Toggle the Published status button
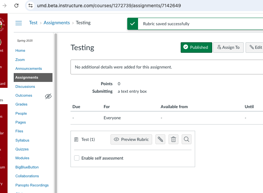This screenshot has width=263, height=193. [196, 48]
